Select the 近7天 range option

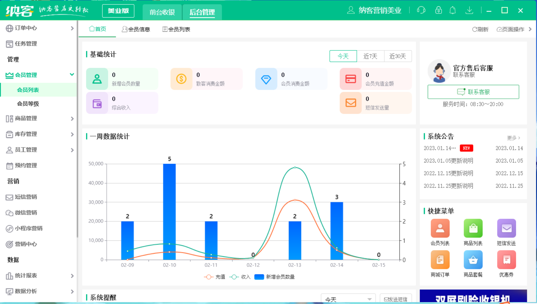coord(370,56)
